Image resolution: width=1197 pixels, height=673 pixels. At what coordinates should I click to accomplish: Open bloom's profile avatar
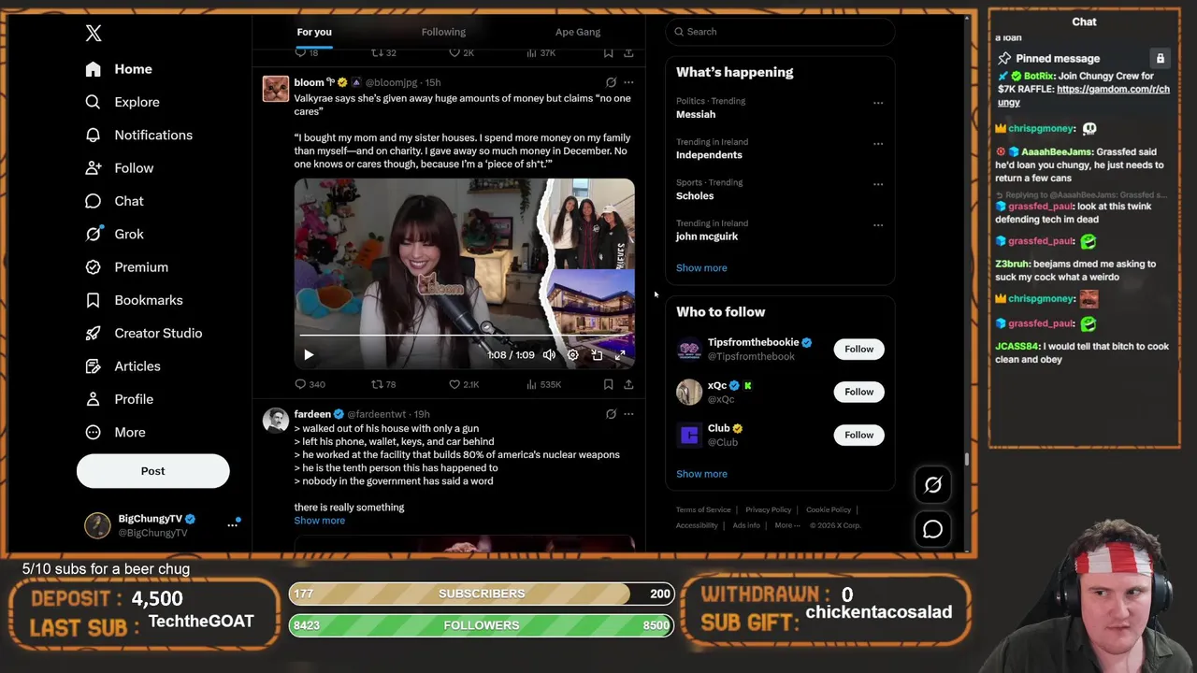click(276, 89)
